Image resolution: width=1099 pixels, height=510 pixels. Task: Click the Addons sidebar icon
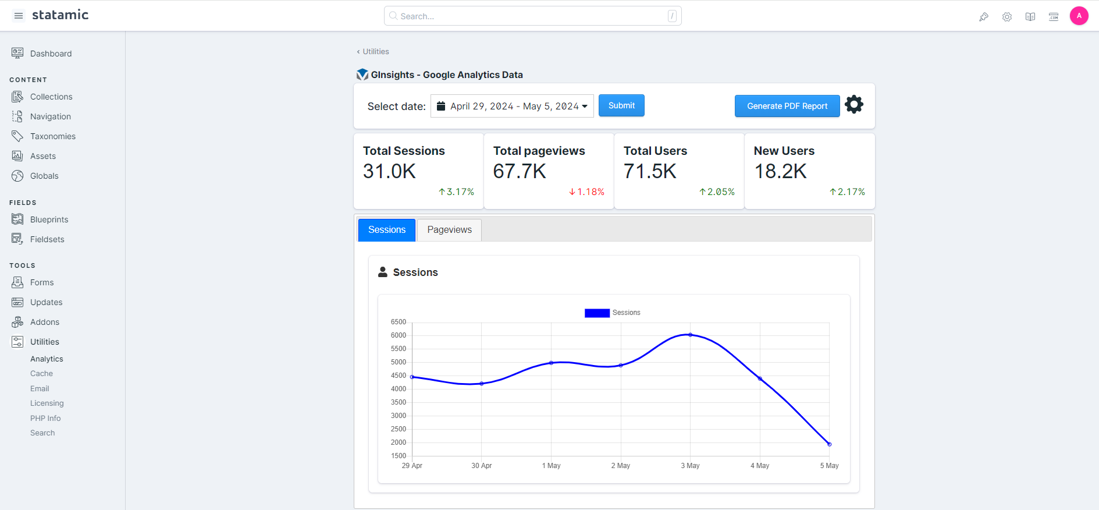pos(17,321)
